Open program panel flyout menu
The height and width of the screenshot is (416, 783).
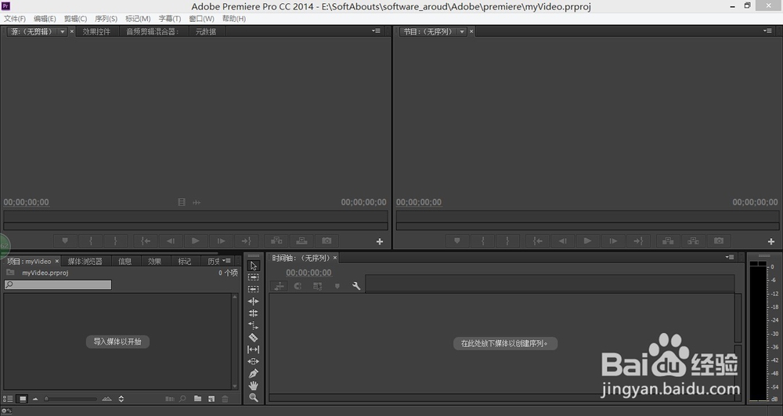click(767, 31)
